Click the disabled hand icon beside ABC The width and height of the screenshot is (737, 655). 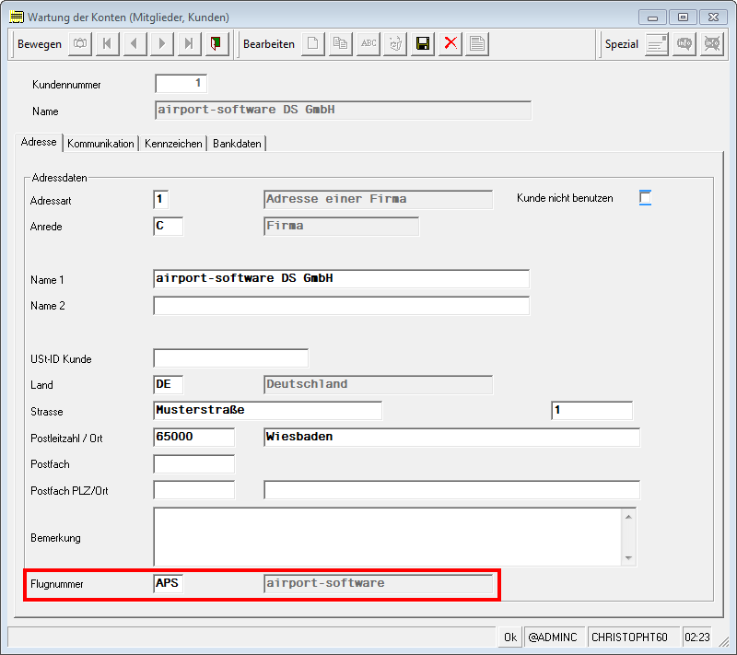(395, 44)
